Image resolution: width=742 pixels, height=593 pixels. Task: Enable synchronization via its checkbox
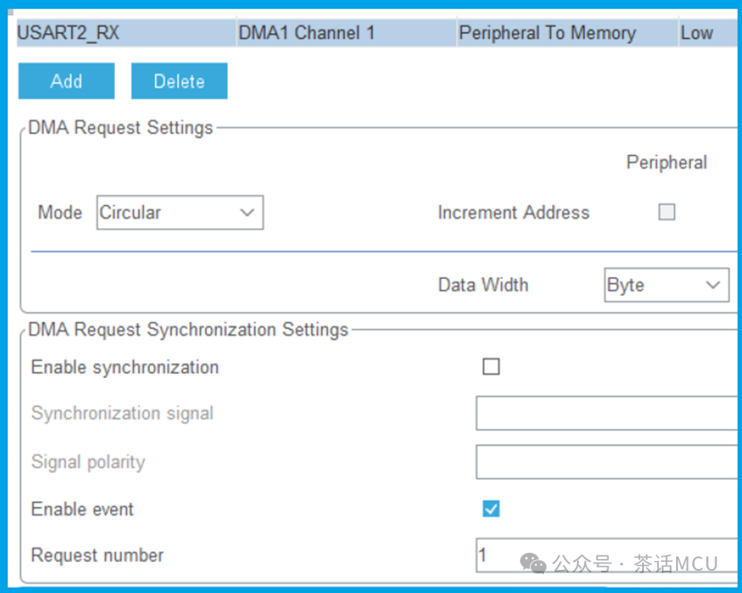(x=491, y=367)
